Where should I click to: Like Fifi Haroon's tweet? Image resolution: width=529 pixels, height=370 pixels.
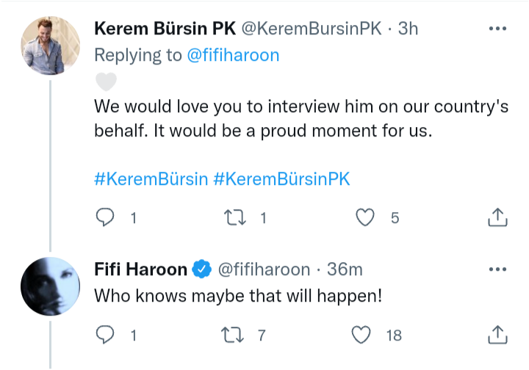coord(361,335)
